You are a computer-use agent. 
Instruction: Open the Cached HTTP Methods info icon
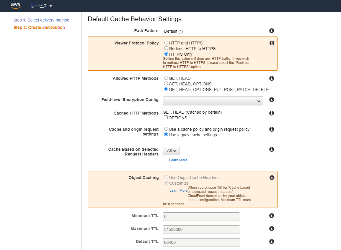[272, 113]
